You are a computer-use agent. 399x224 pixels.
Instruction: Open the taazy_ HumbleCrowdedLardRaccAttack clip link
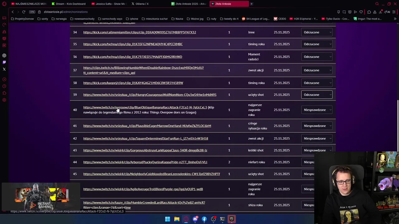(x=144, y=205)
